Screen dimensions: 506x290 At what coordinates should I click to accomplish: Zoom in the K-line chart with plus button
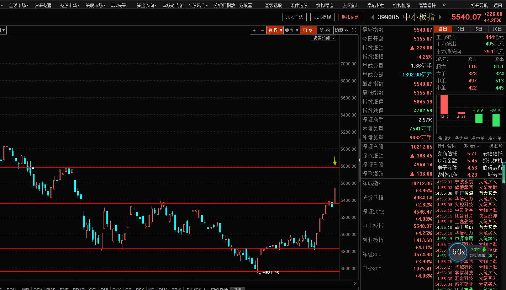(x=254, y=30)
